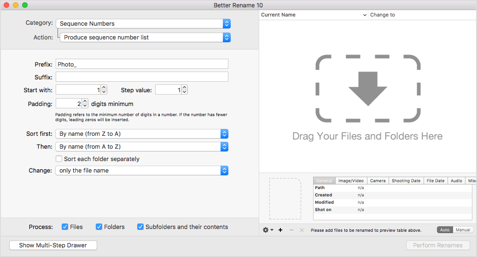
Task: Enable Sort each folder separately
Action: coord(59,159)
